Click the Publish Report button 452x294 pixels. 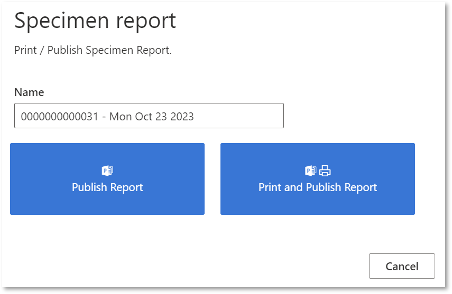click(x=107, y=179)
